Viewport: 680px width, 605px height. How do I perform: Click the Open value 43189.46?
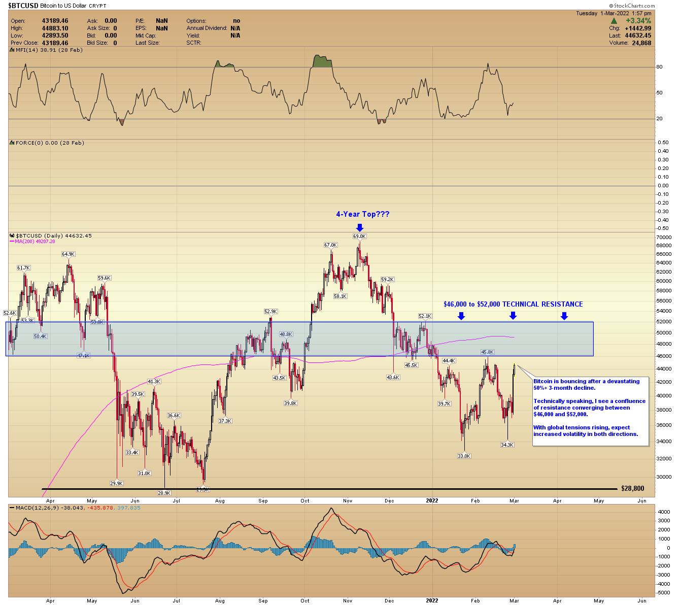pos(55,21)
